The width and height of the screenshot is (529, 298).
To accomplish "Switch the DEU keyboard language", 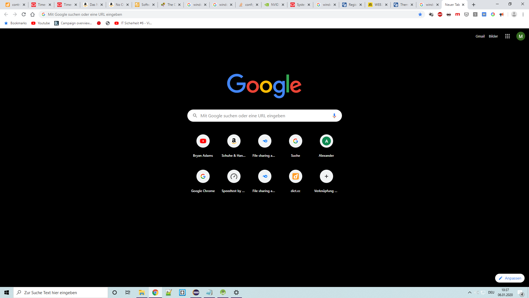I will tap(491, 292).
